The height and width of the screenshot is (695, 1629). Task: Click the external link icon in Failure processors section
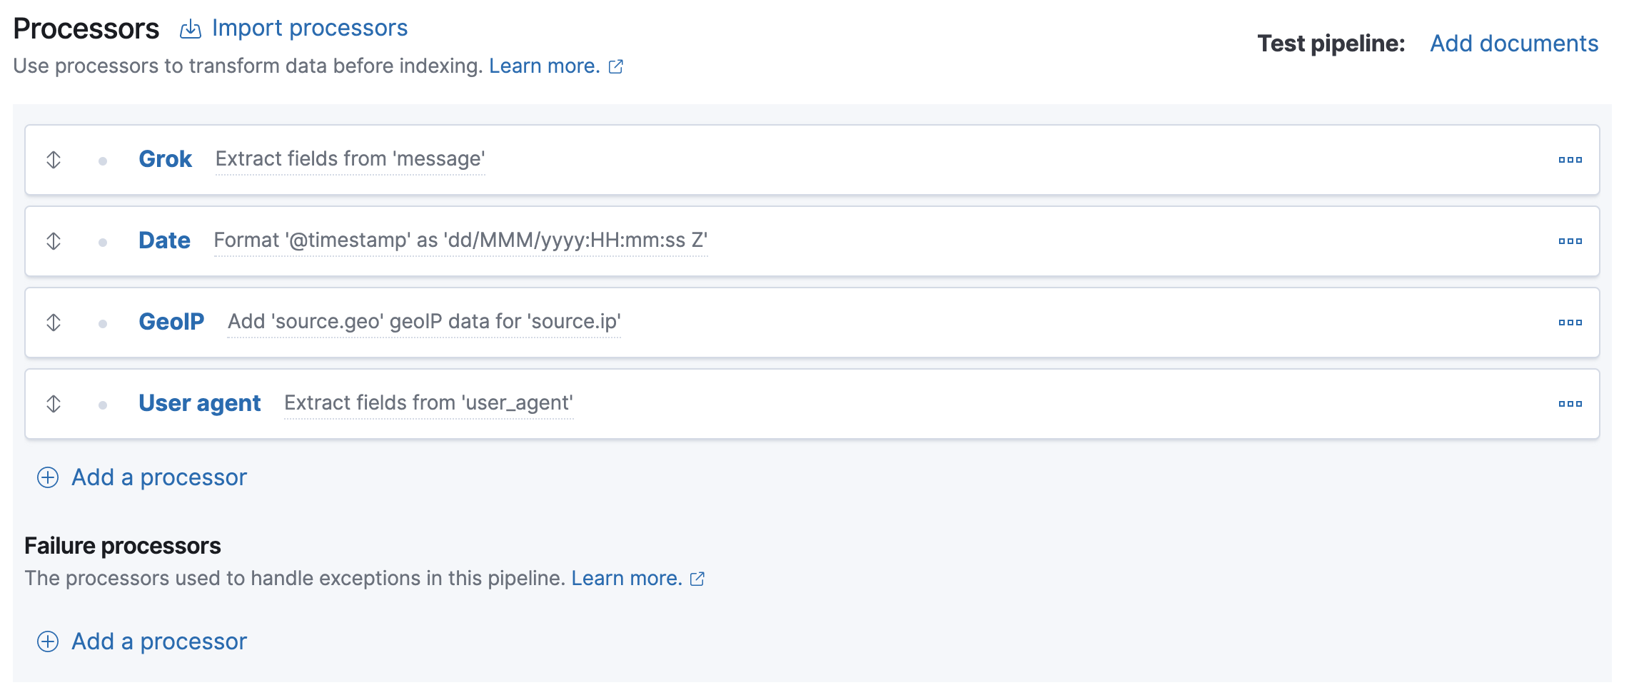click(x=697, y=579)
